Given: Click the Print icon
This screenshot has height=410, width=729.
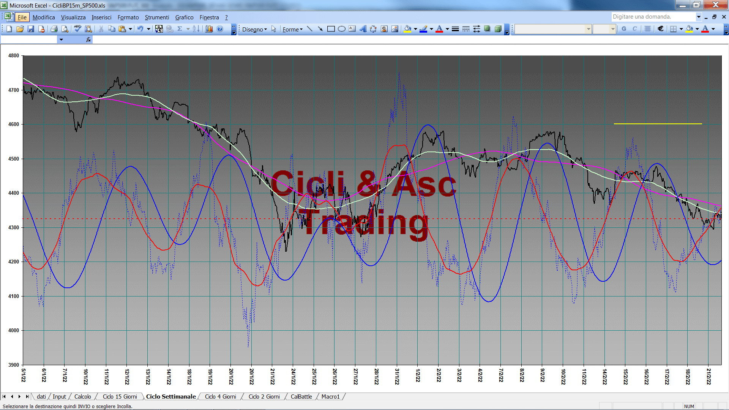Looking at the screenshot, I should pyautogui.click(x=54, y=29).
